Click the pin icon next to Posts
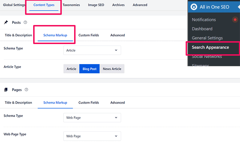This screenshot has height=142, width=240. pos(6,23)
